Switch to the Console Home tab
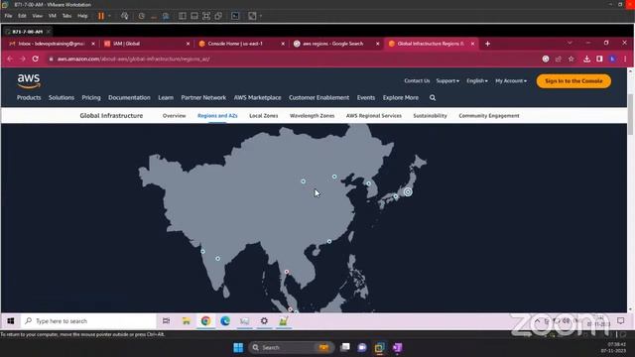635x357 pixels. pyautogui.click(x=241, y=44)
